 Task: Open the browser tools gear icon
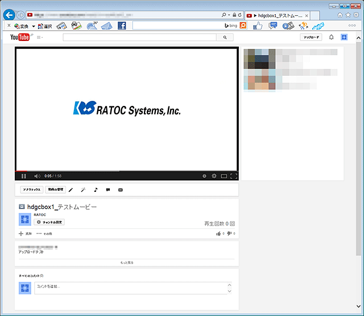356,15
